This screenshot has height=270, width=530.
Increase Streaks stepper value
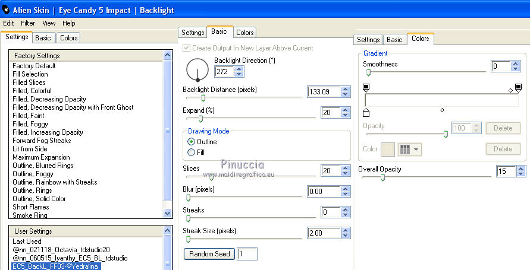click(345, 209)
